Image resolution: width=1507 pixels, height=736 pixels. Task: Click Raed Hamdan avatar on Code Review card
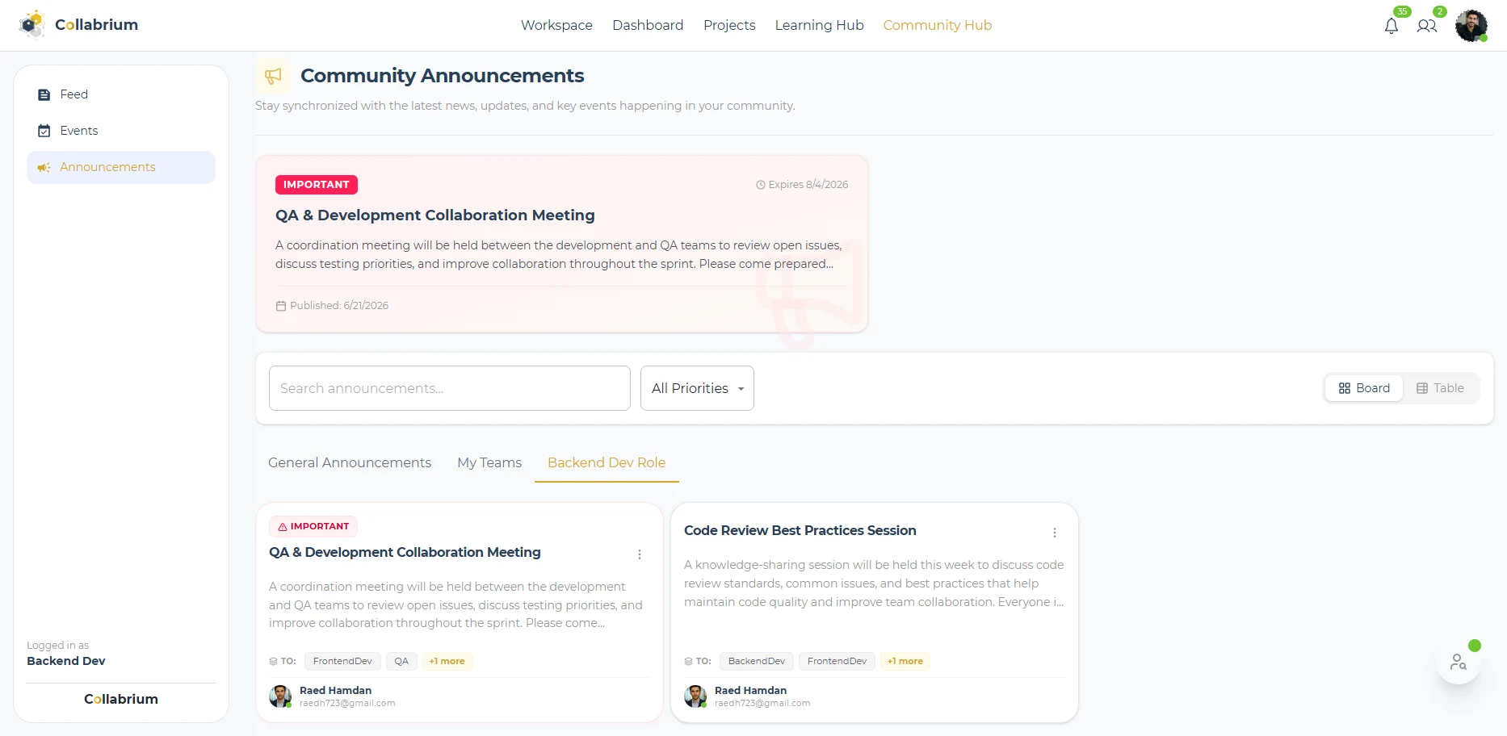pyautogui.click(x=695, y=696)
